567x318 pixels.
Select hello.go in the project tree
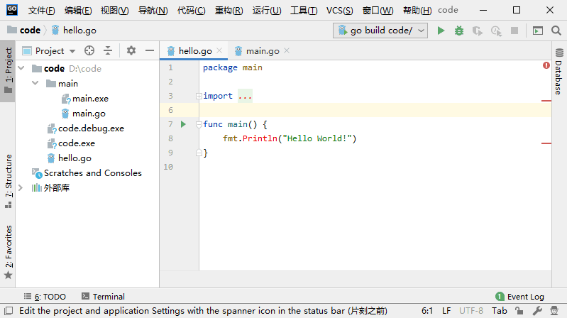(75, 158)
